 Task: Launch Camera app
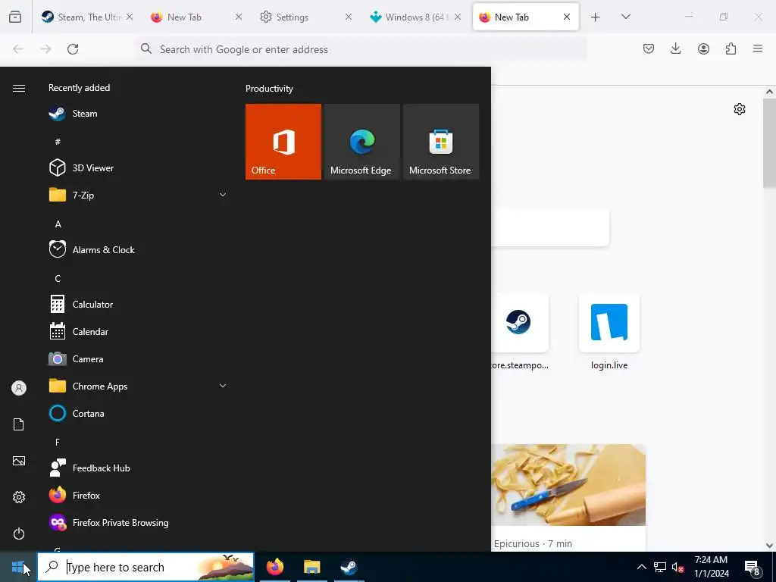coord(138,358)
